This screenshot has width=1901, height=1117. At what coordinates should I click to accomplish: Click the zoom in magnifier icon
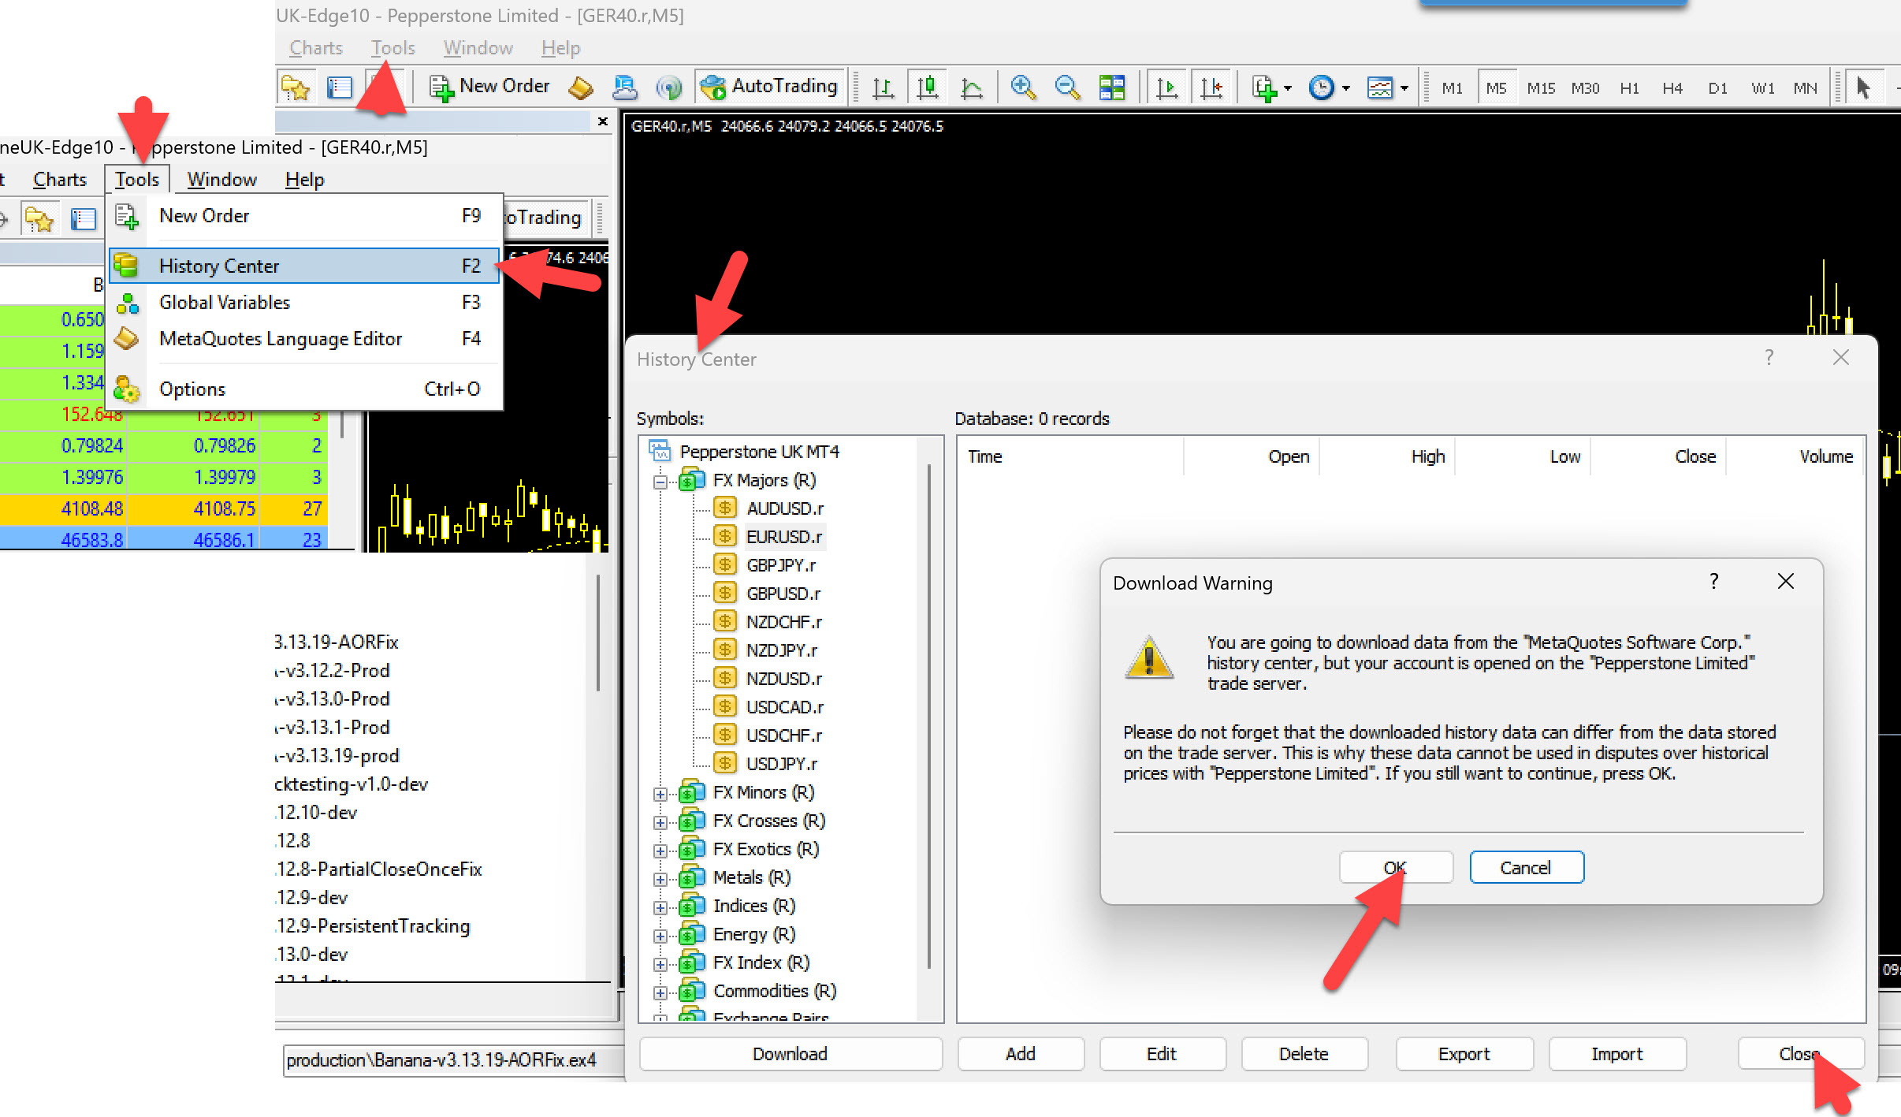pos(1022,87)
